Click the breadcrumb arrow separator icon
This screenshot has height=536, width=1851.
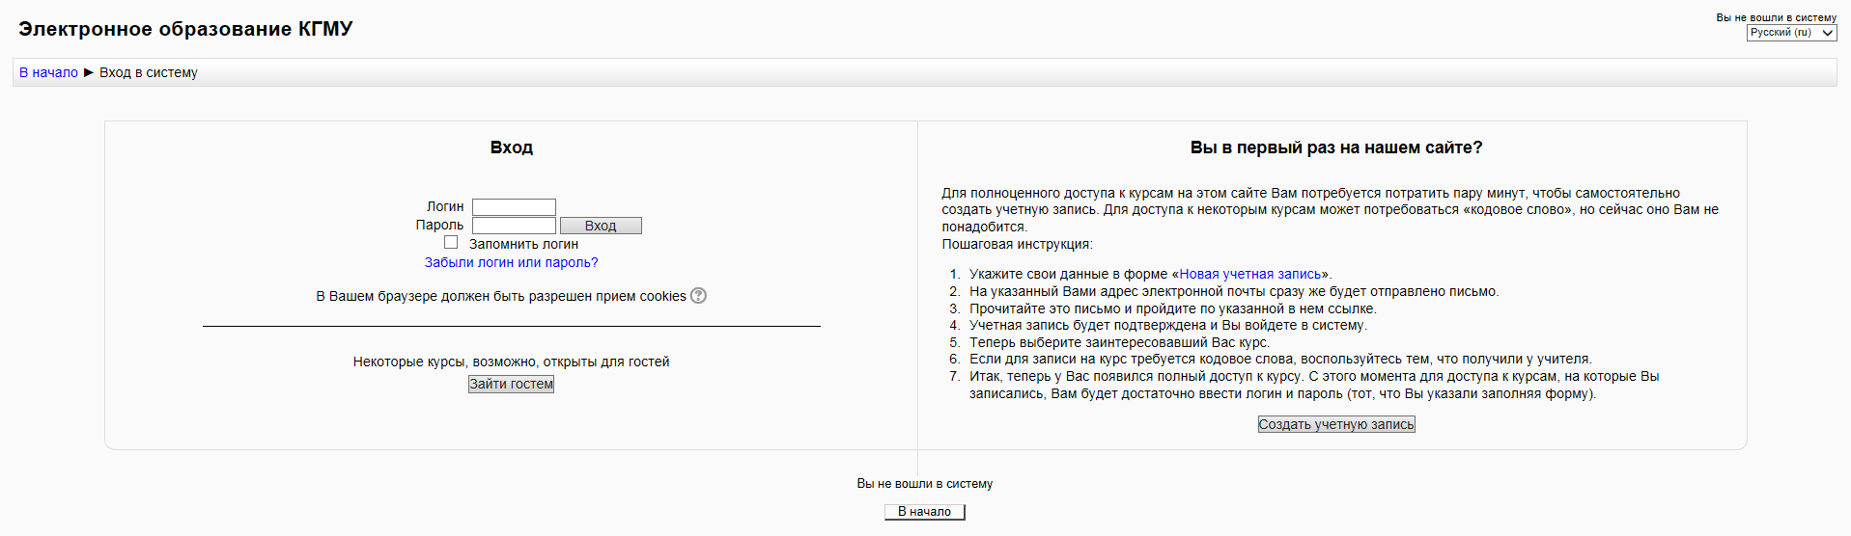tap(89, 72)
